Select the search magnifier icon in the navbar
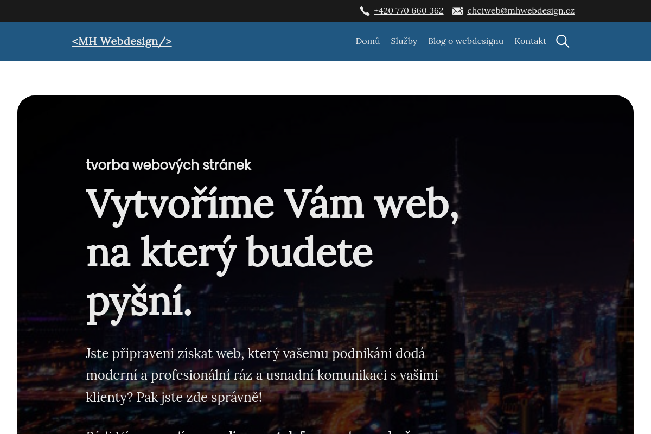This screenshot has height=434, width=651. 563,41
